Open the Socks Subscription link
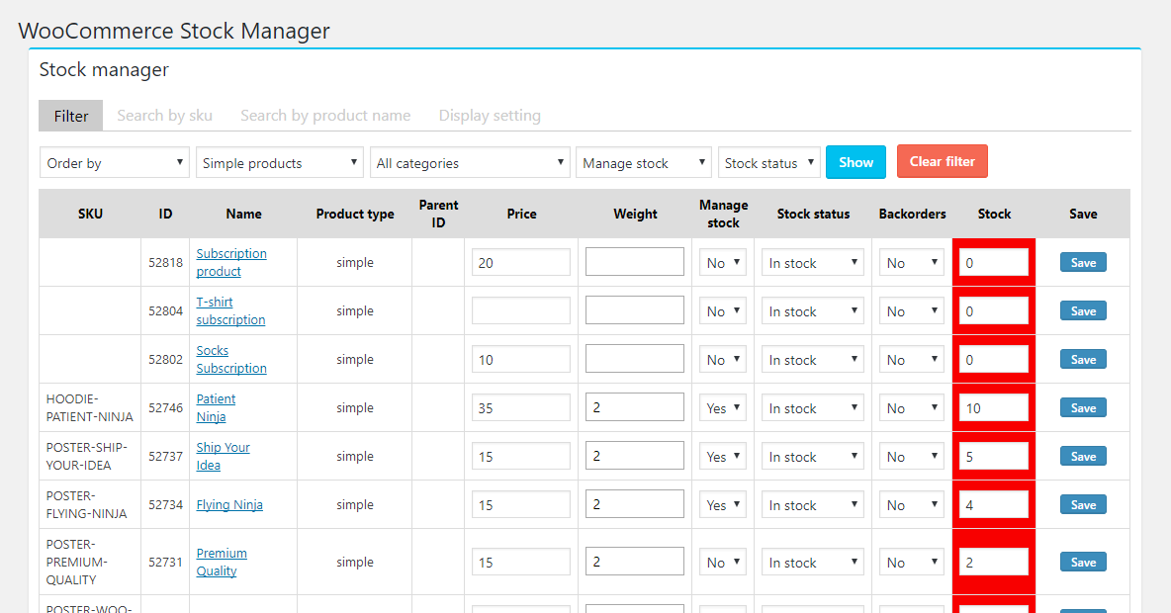The image size is (1171, 613). coord(231,359)
